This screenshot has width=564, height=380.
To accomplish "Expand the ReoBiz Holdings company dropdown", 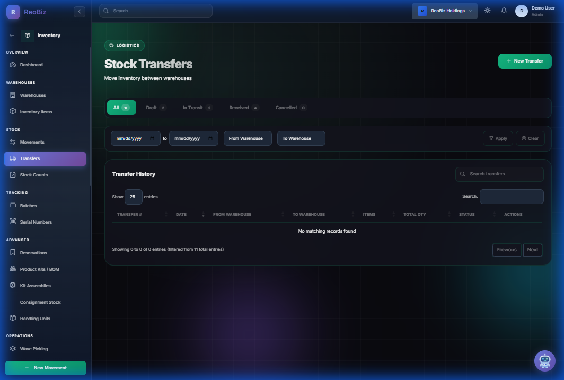I will (444, 11).
